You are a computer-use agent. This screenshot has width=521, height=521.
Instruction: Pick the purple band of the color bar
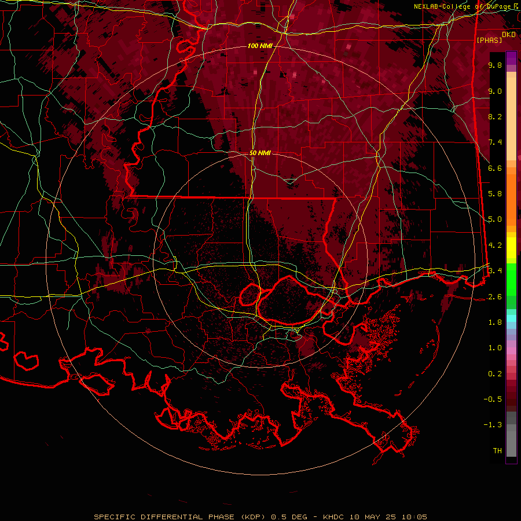(511, 58)
